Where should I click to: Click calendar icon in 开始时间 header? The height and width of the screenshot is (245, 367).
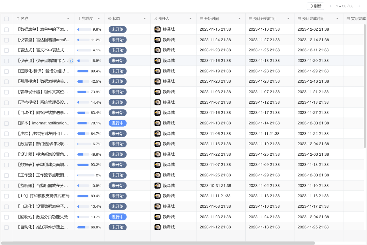tap(201, 19)
